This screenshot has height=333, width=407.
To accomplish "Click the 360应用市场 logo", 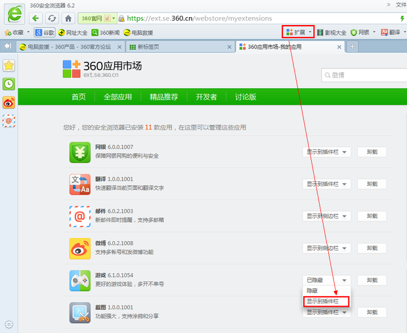I will click(x=102, y=69).
